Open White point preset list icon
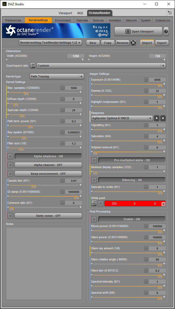This screenshot has height=309, width=175. click(x=94, y=204)
